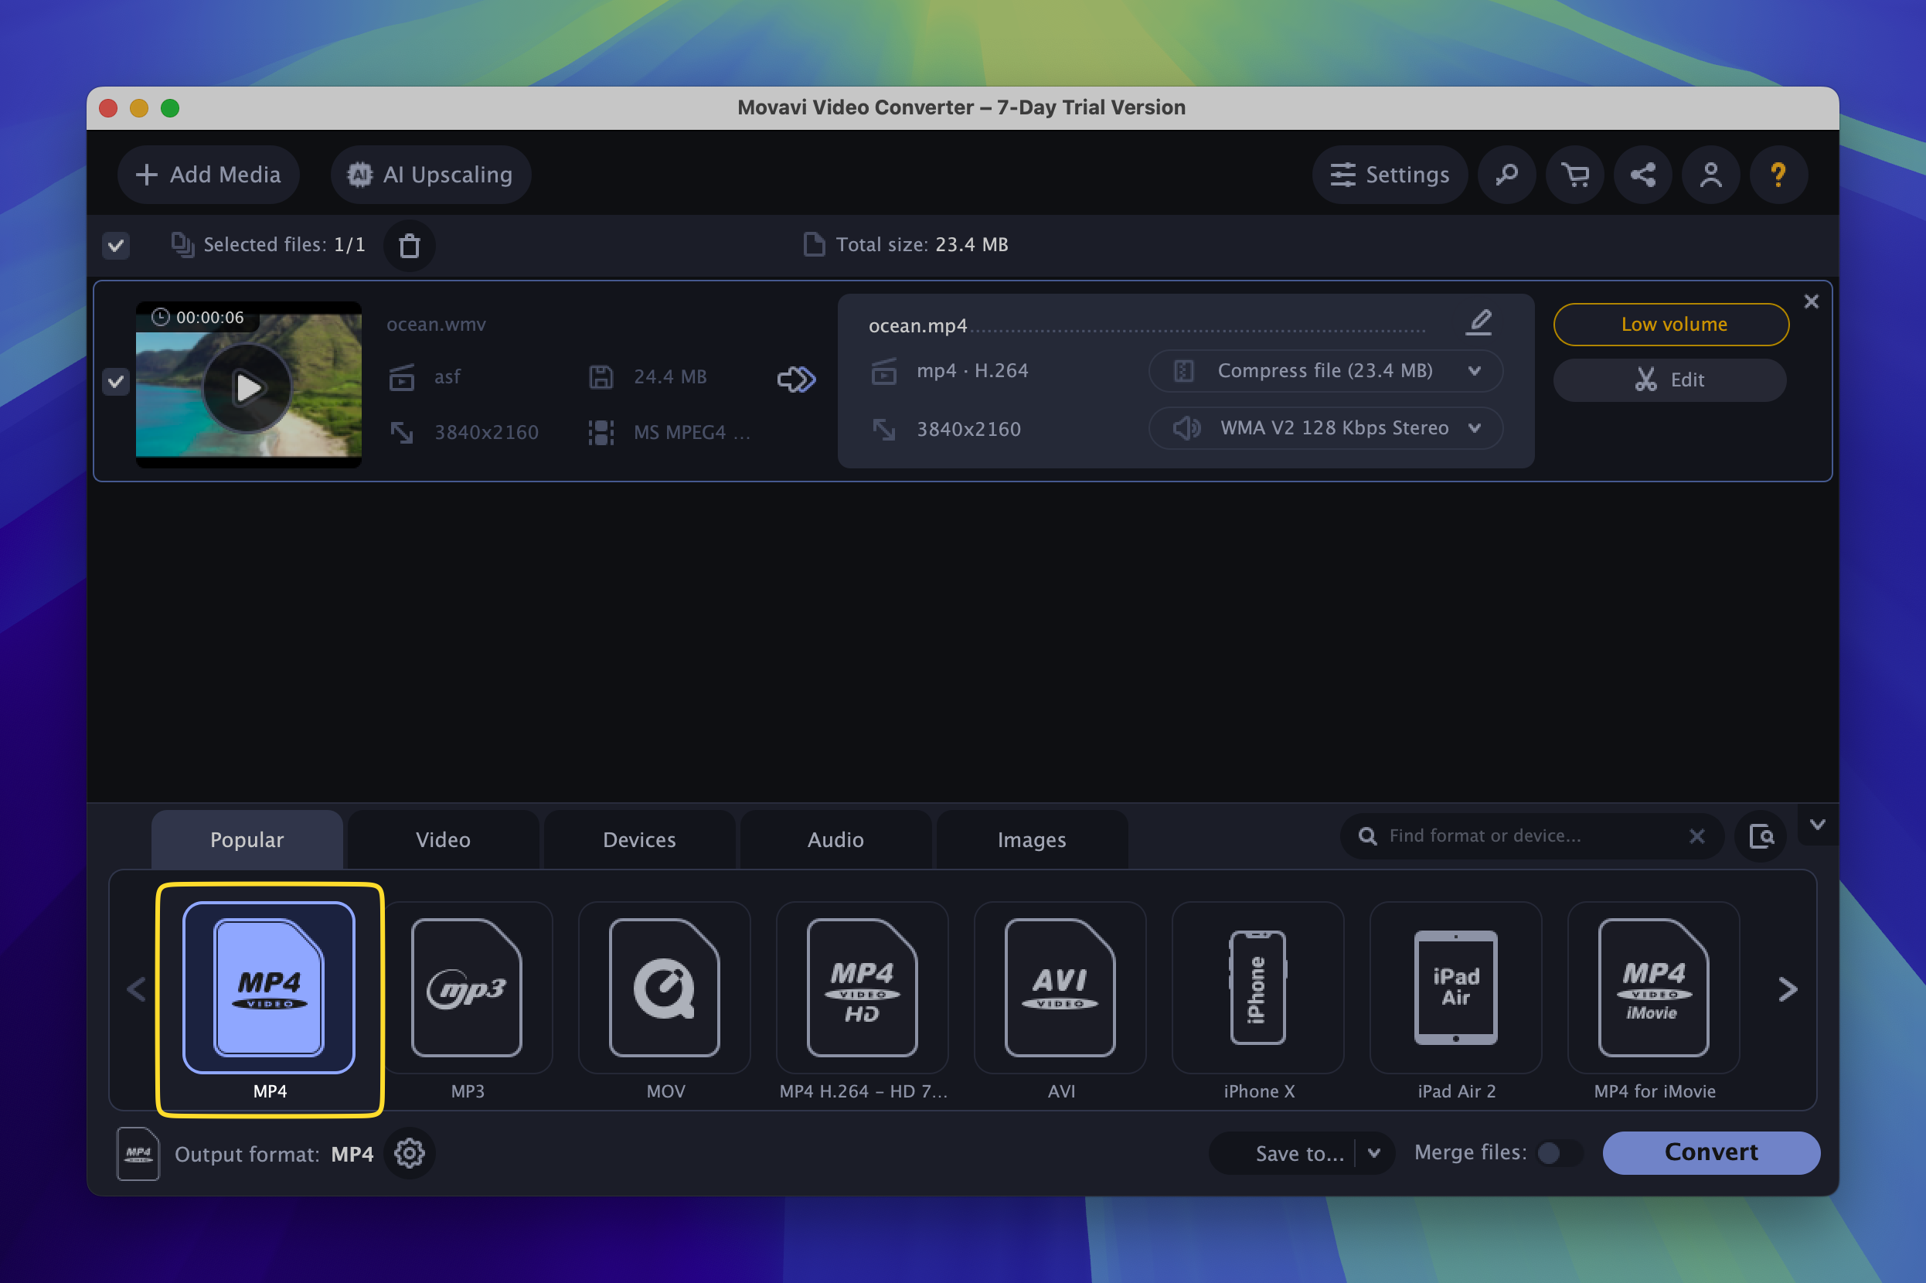Click the share icon in the top toolbar

click(x=1642, y=174)
